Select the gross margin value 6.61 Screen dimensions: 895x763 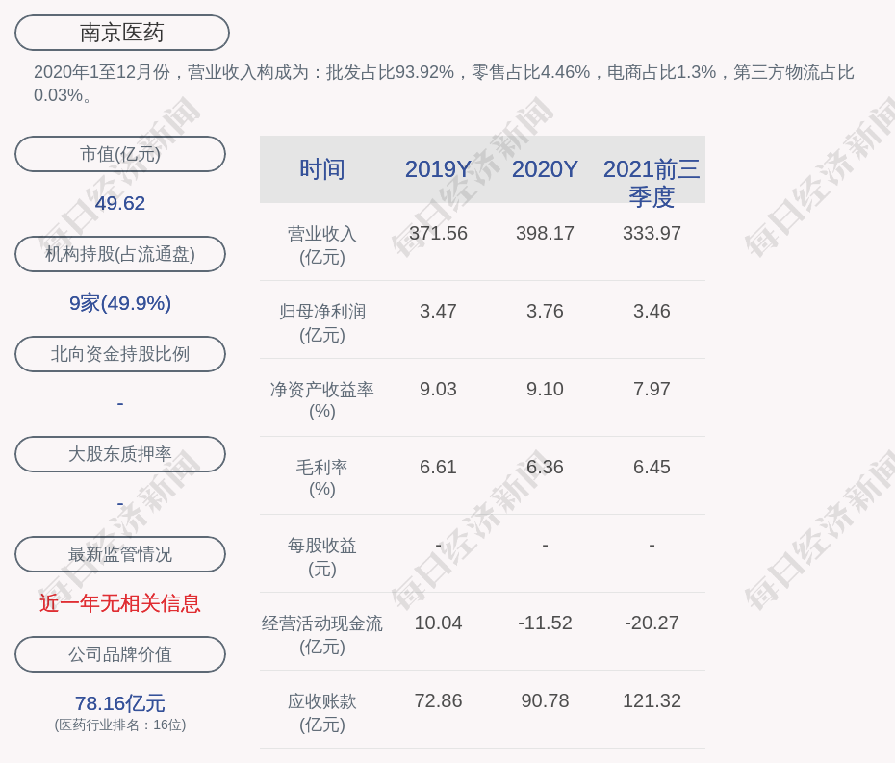[438, 467]
